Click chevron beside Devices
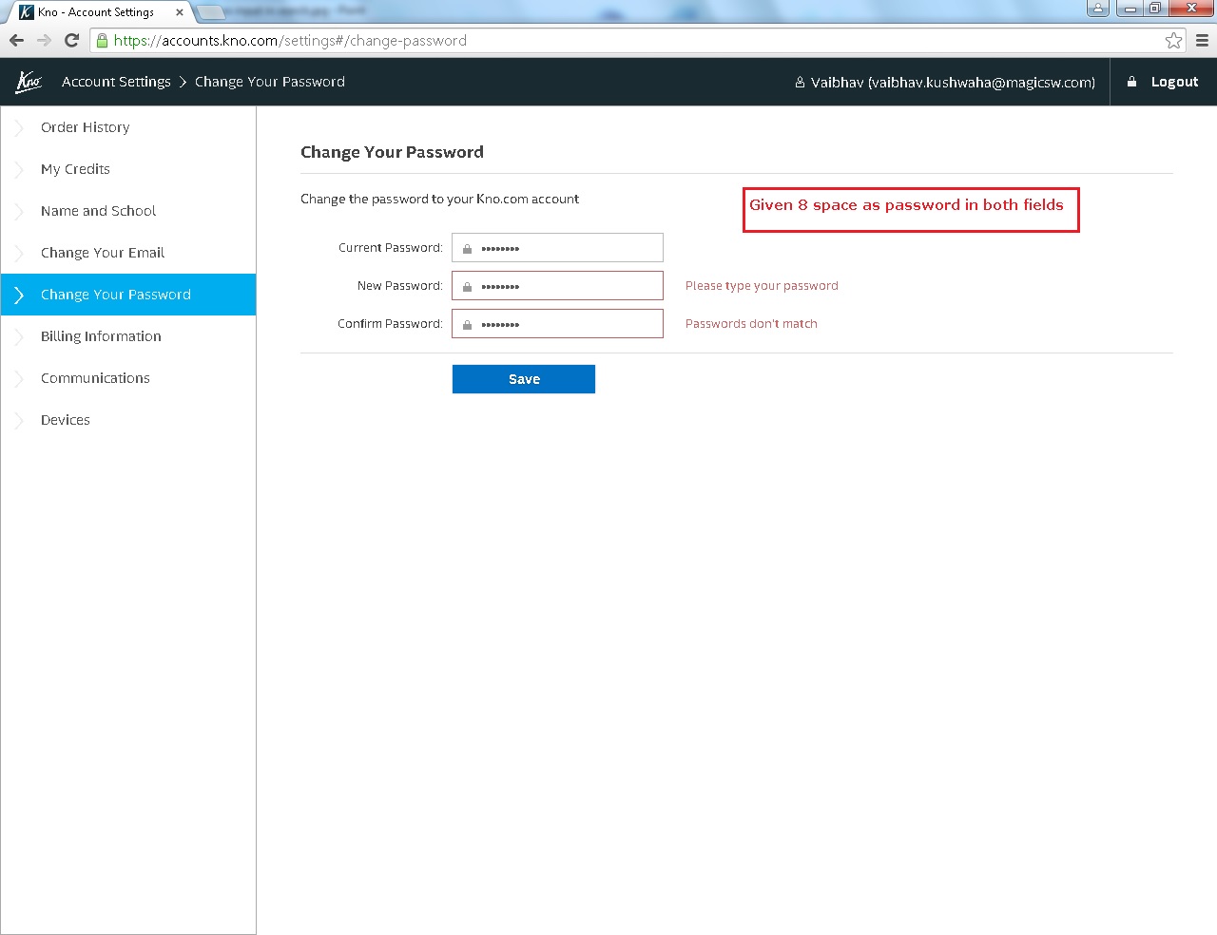Screen dimensions: 1217x935 coord(19,420)
